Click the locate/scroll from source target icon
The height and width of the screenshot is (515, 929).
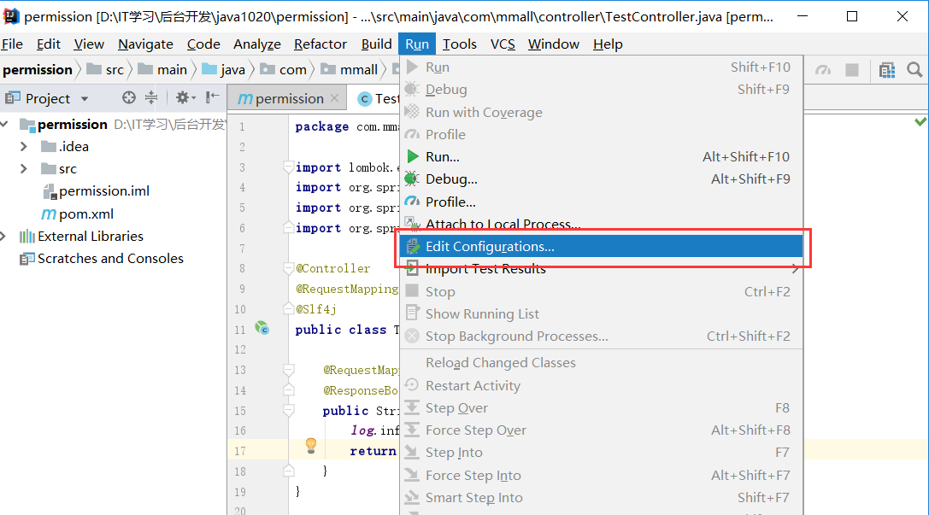point(129,98)
